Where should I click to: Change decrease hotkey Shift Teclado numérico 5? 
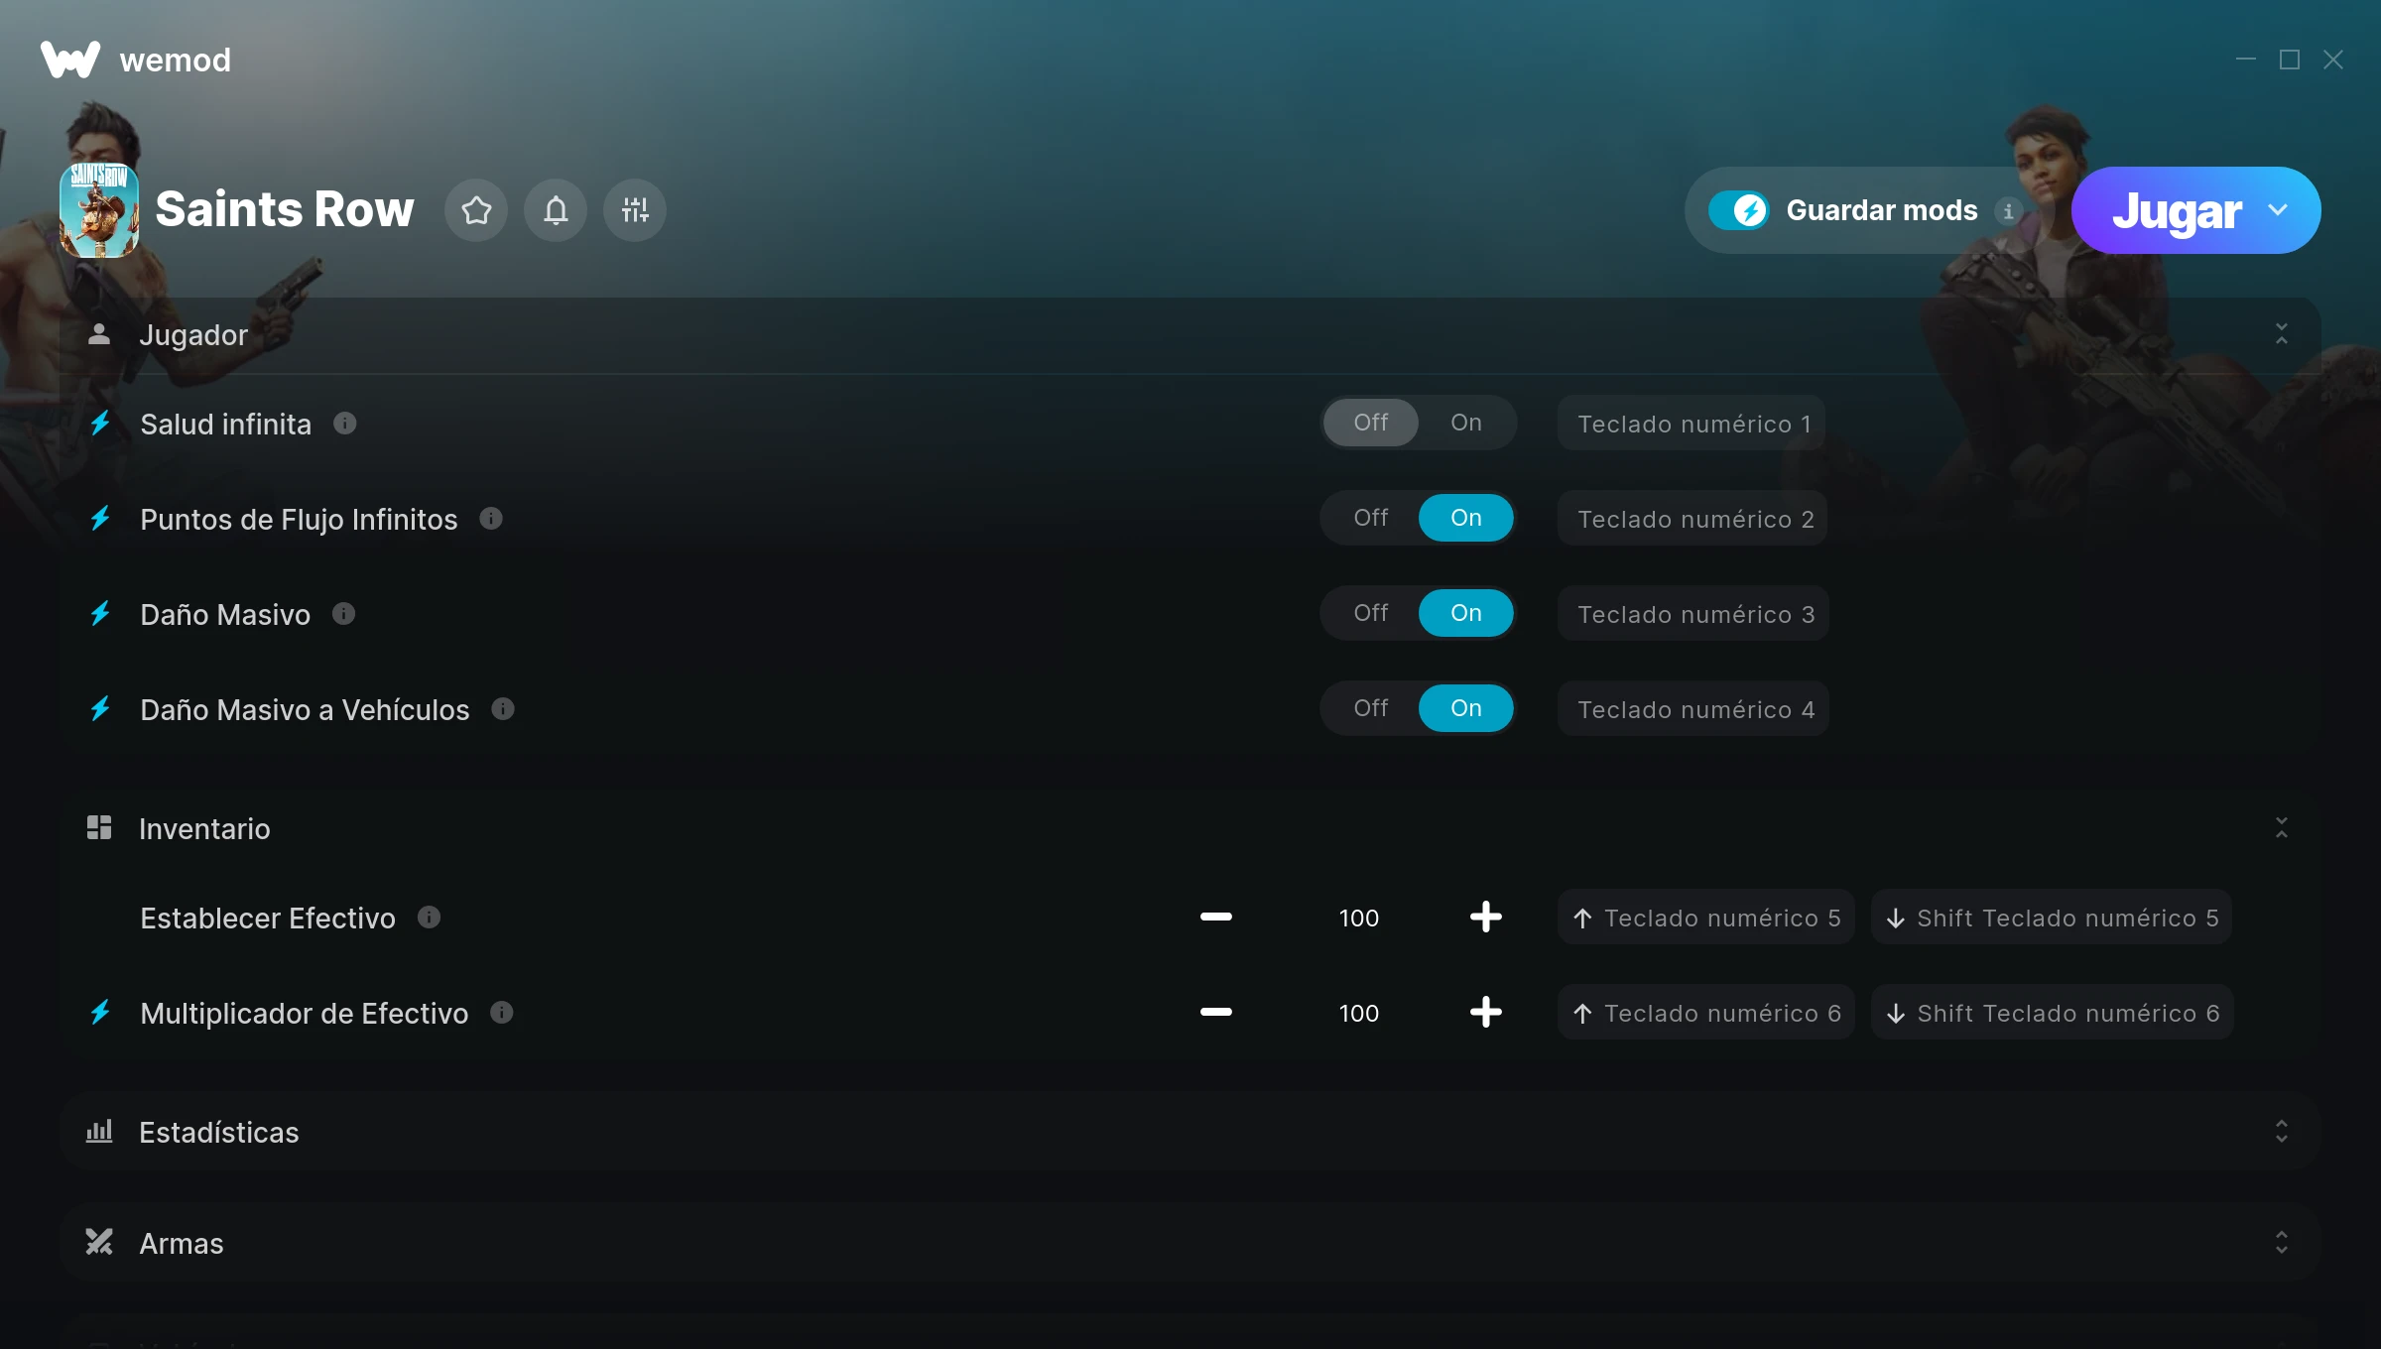[2052, 918]
